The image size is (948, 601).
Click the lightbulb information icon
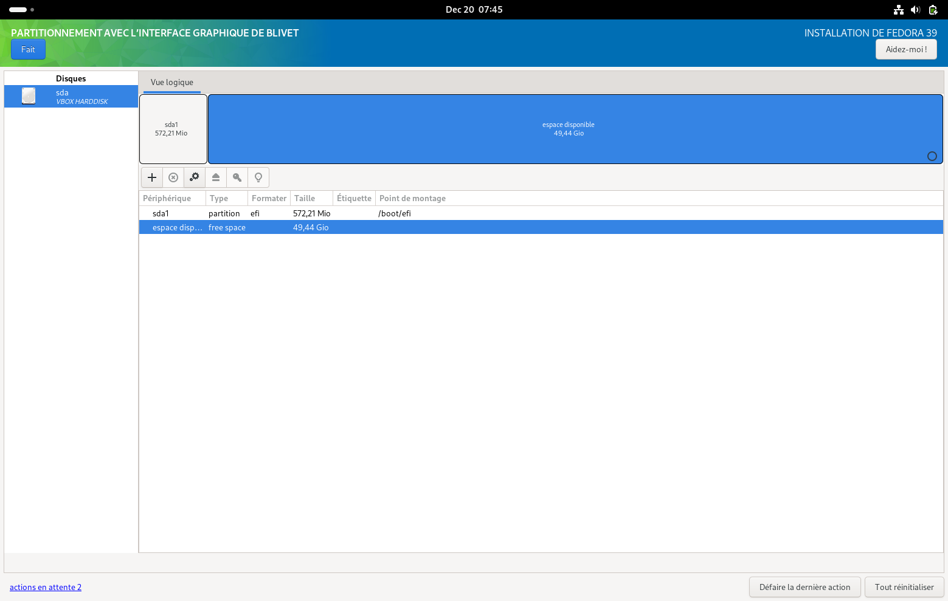click(258, 177)
